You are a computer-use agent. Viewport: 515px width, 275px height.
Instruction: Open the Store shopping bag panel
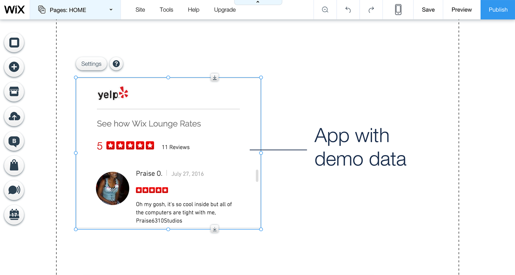click(14, 165)
